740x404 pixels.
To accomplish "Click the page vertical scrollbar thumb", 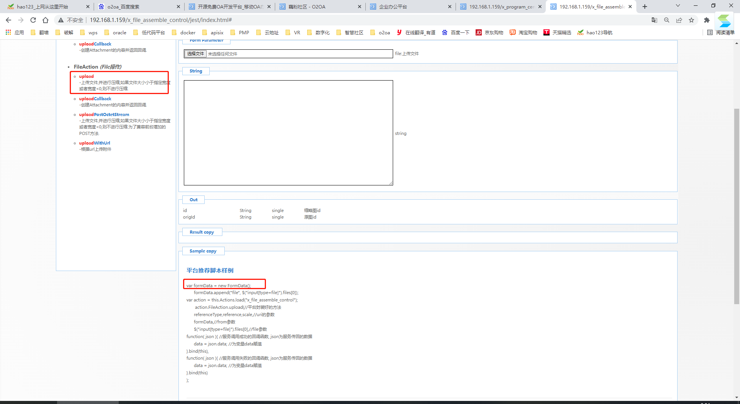I will tap(737, 206).
